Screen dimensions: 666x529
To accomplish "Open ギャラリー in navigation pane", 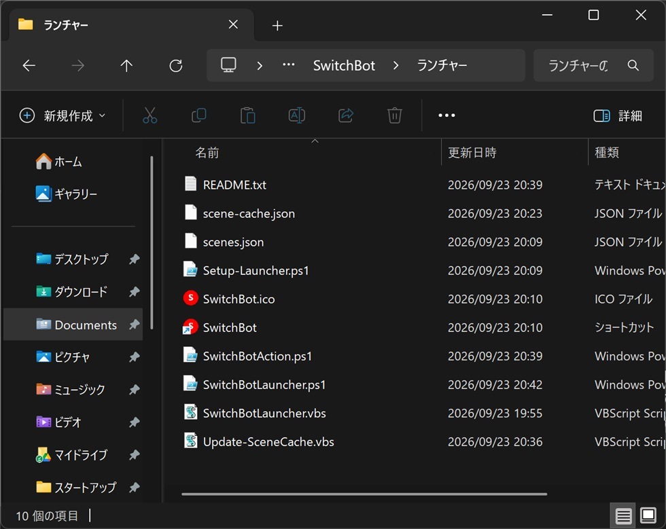I will (x=67, y=194).
